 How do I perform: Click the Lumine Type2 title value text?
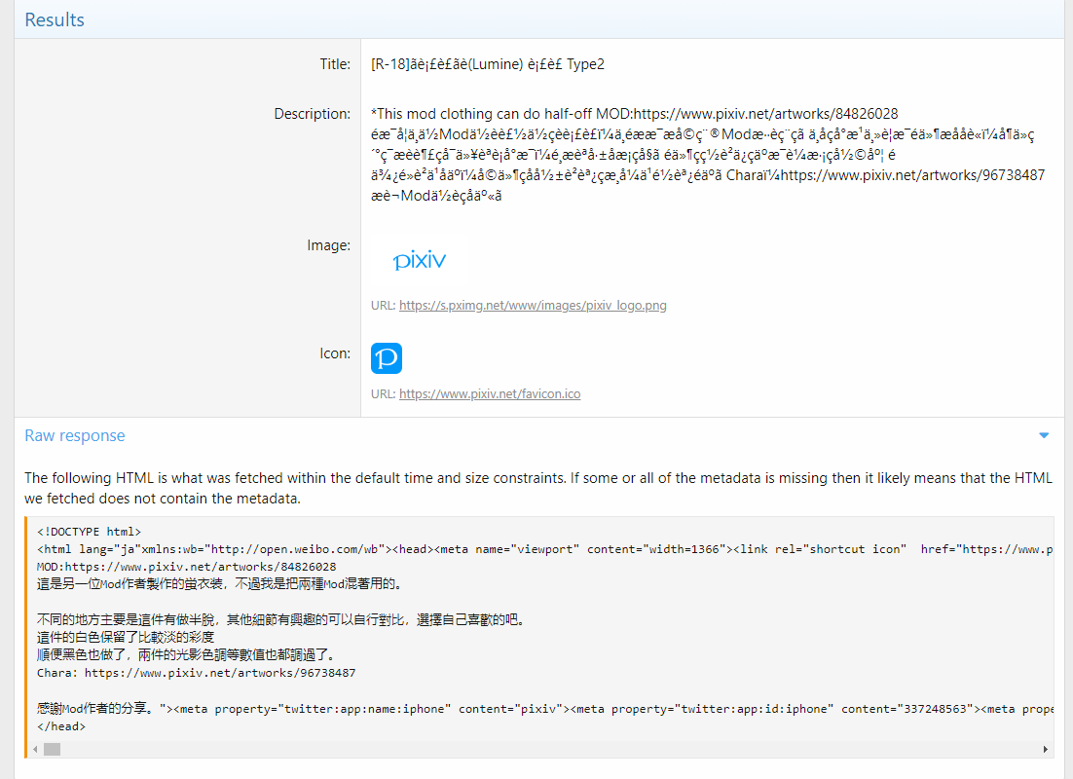[488, 64]
